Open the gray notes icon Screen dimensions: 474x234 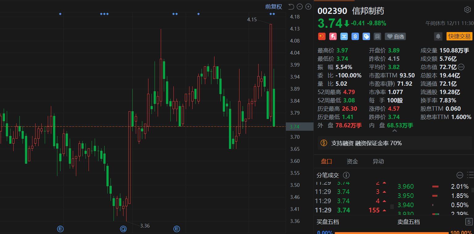click(377, 36)
